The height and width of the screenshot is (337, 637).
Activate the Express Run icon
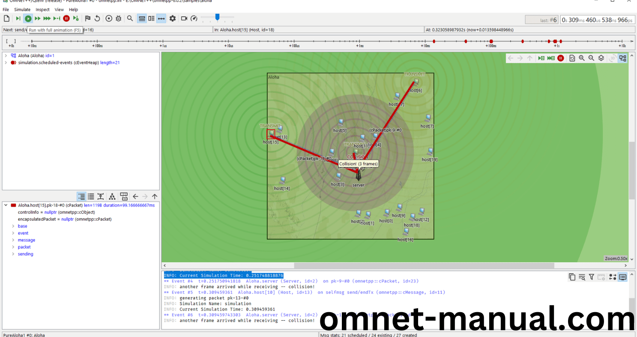(x=47, y=18)
